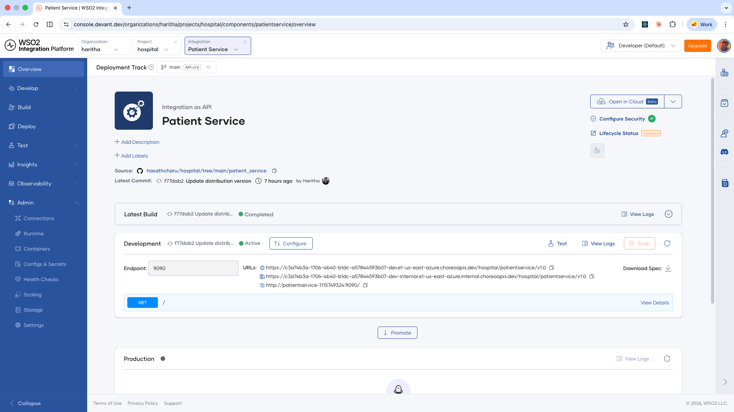Copy the dev-internal endpoint URL
Screen dimensions: 734x412
tap(591, 277)
